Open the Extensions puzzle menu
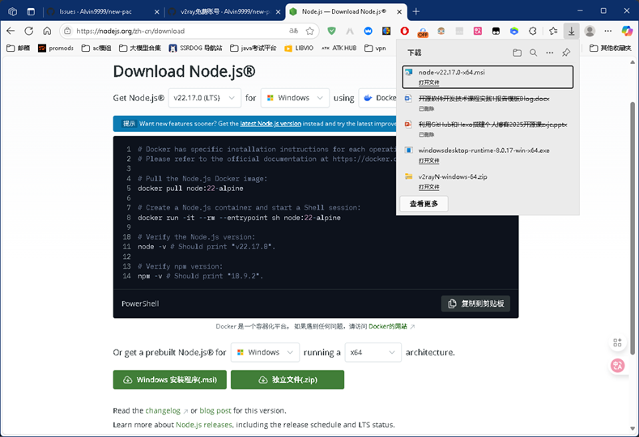The height and width of the screenshot is (437, 639). pyautogui.click(x=533, y=31)
